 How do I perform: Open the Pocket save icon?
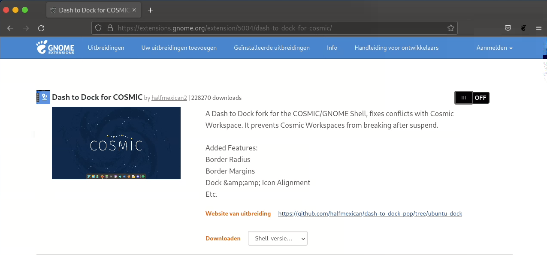pyautogui.click(x=508, y=28)
